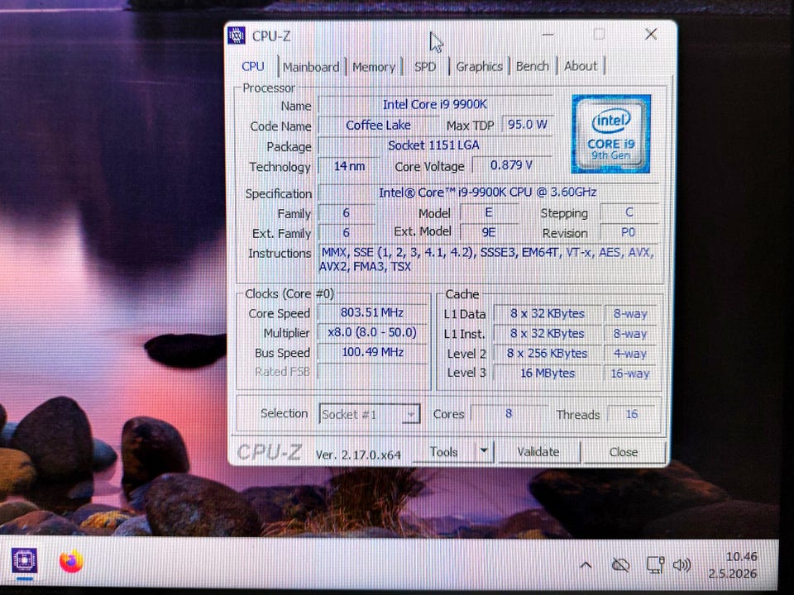Click the Intel Core i9 9th Gen logo
The width and height of the screenshot is (794, 595).
[610, 134]
